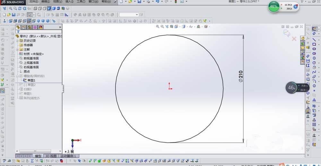321x166 pixels.
Task: Expand the 历史记录 tree node
Action: [x=17, y=41]
